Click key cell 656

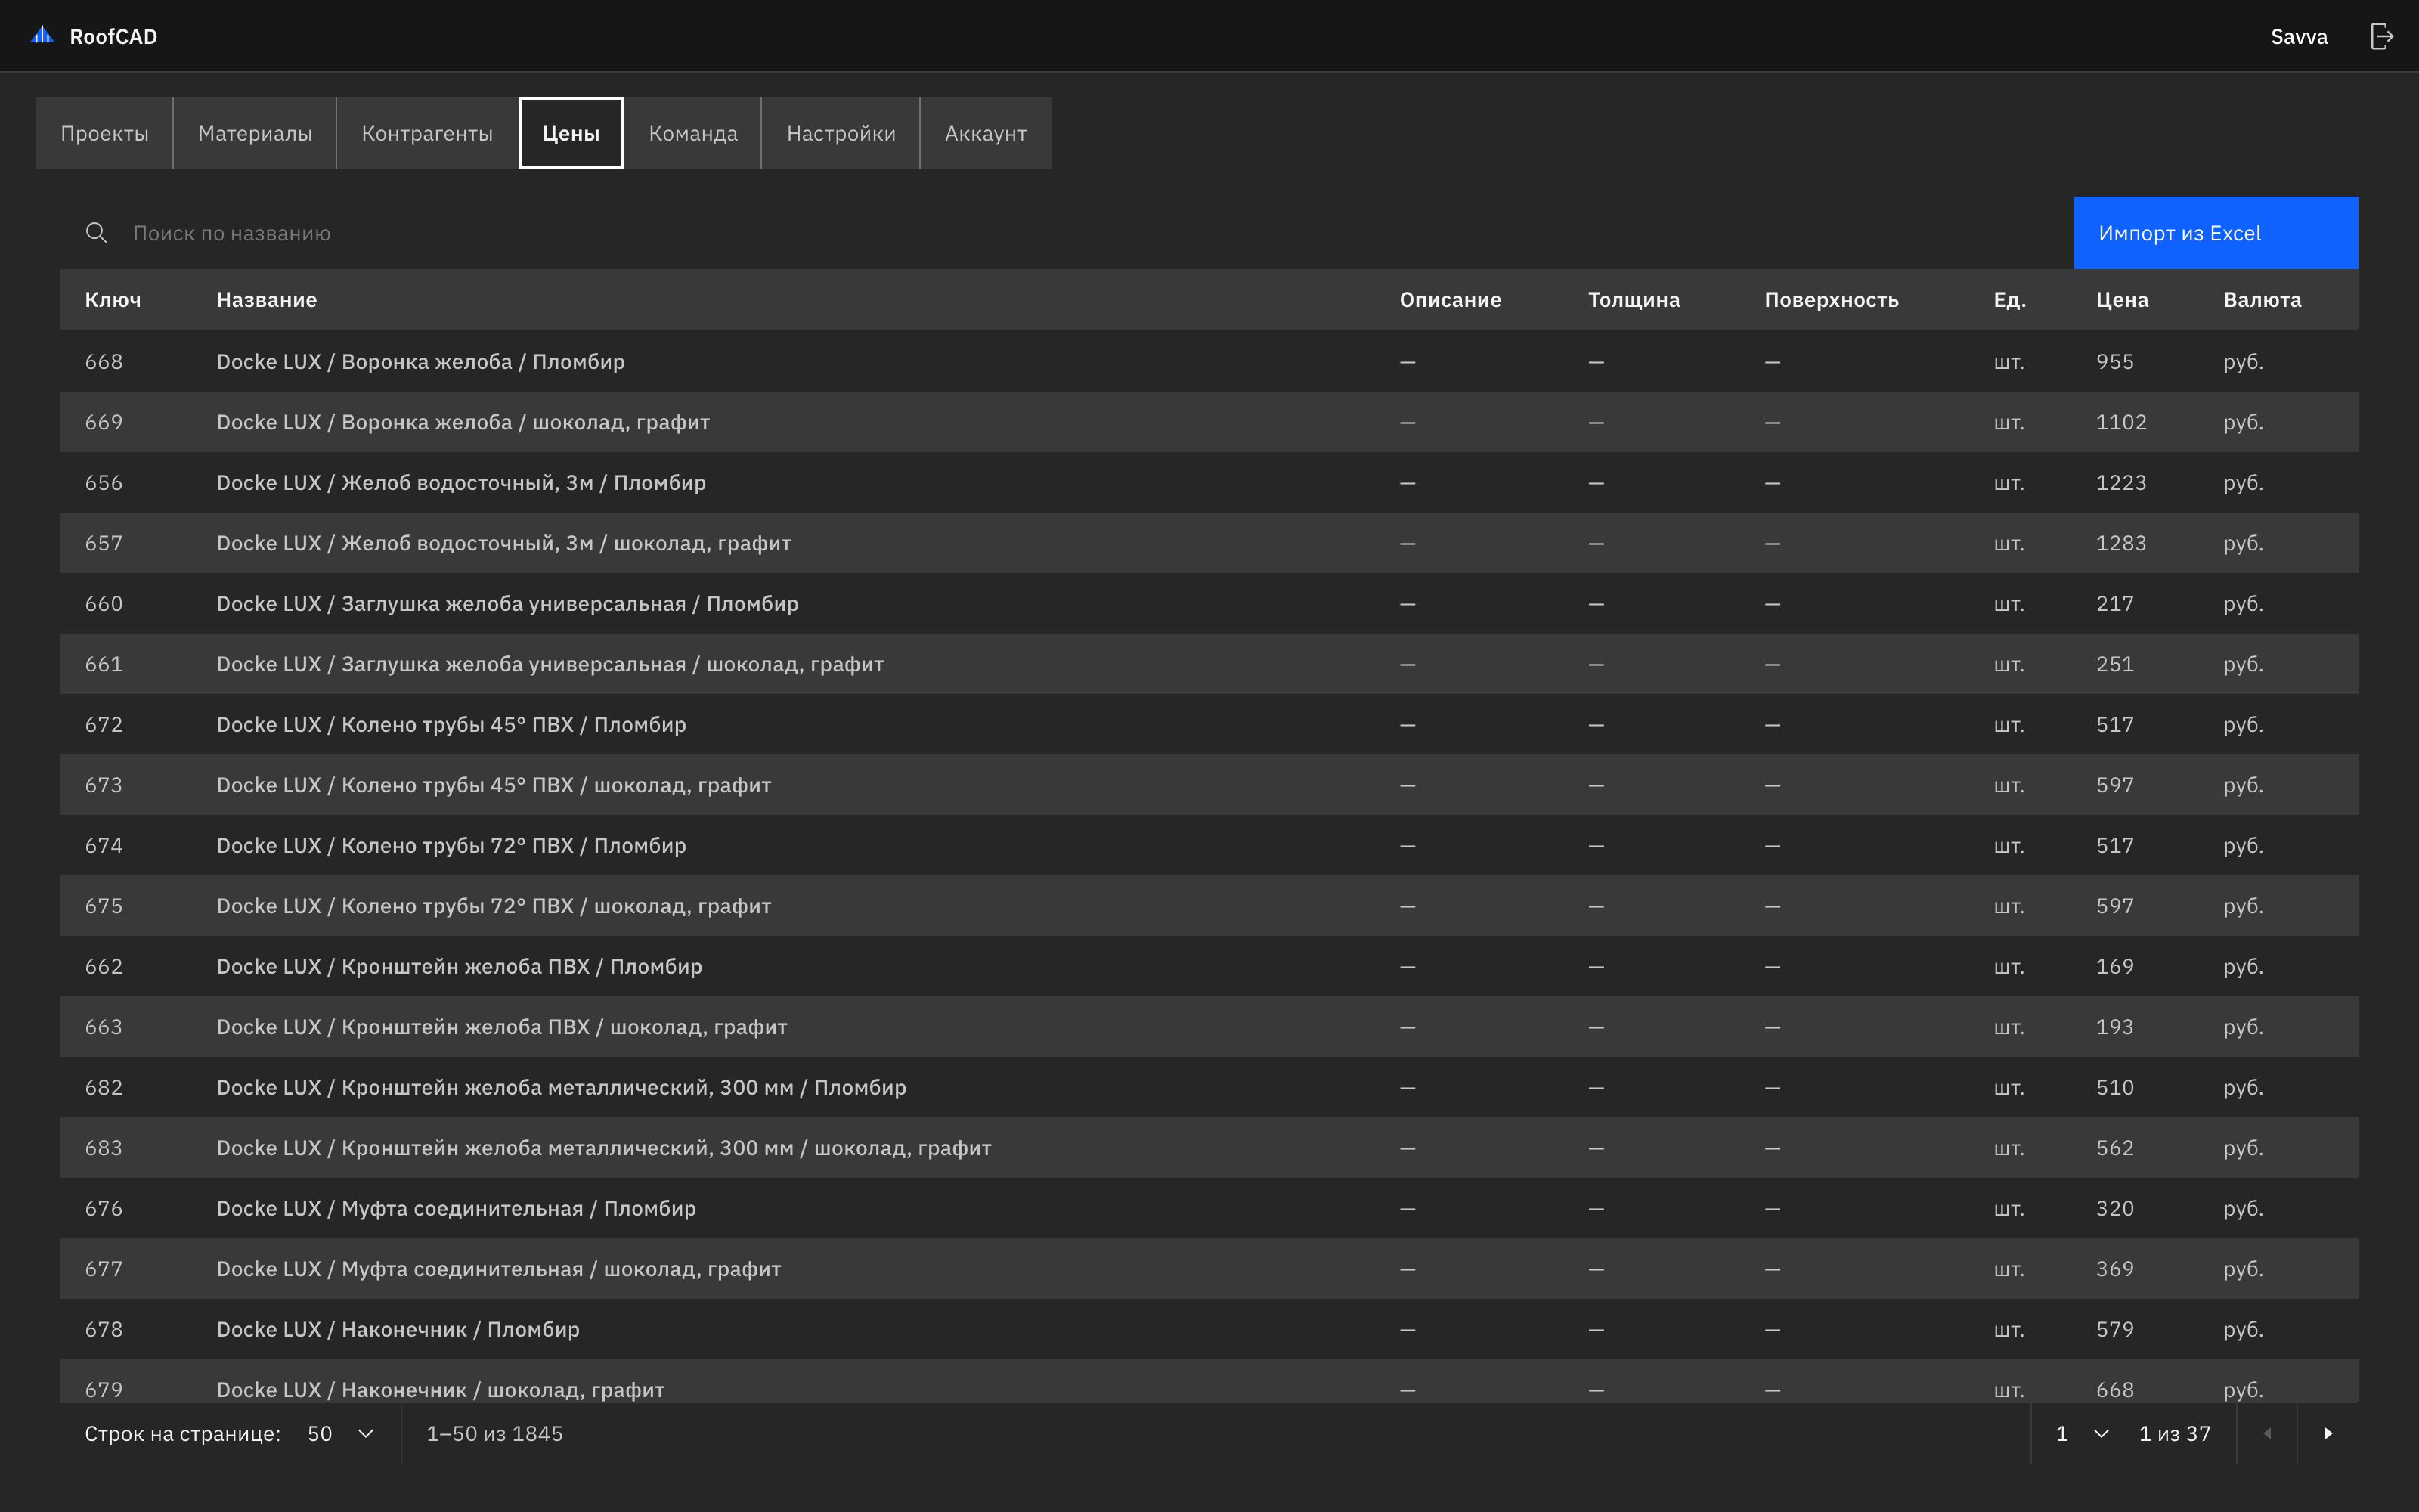click(104, 482)
